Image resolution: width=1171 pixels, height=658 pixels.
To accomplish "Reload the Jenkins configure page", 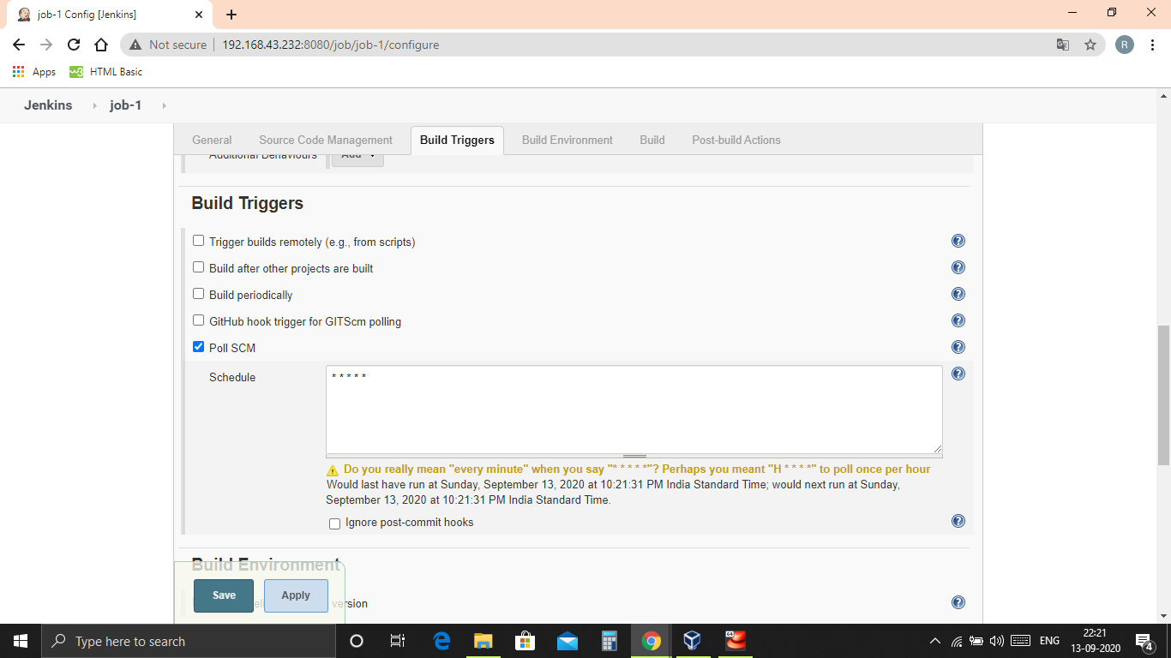I will 74,45.
